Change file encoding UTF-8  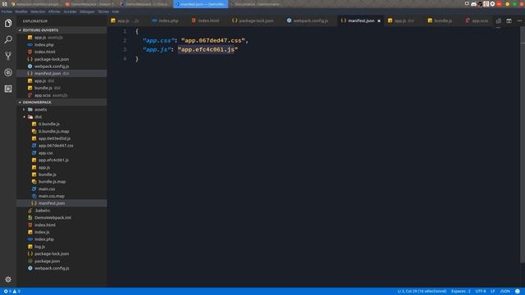480,292
